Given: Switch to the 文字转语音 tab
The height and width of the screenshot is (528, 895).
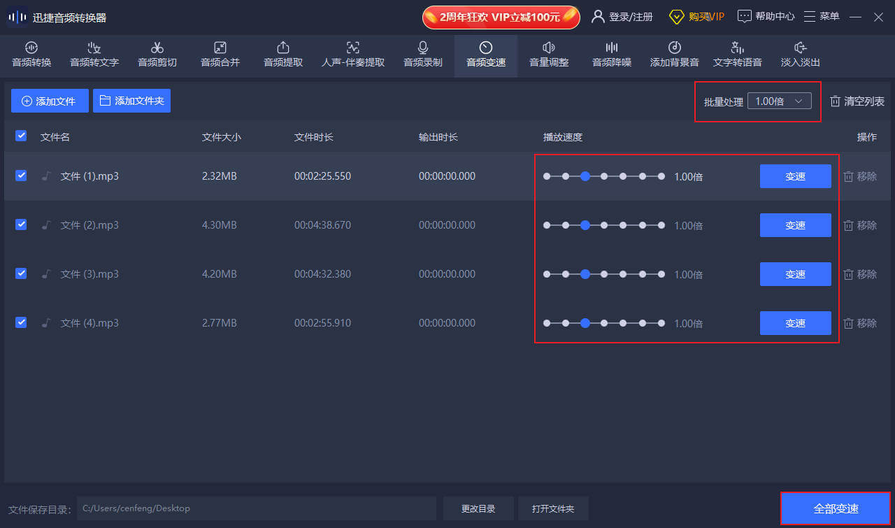Looking at the screenshot, I should [737, 55].
